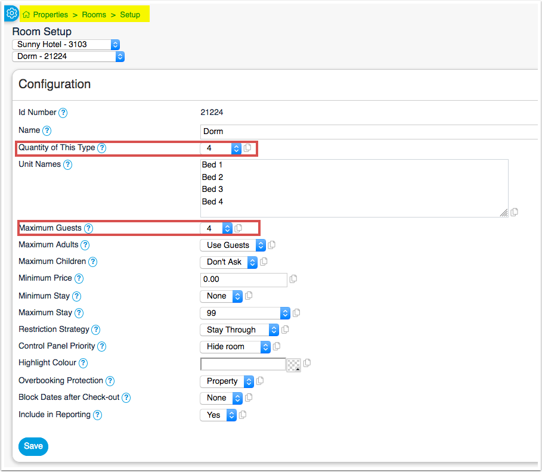Open help for Minimum Stay

(x=76, y=296)
